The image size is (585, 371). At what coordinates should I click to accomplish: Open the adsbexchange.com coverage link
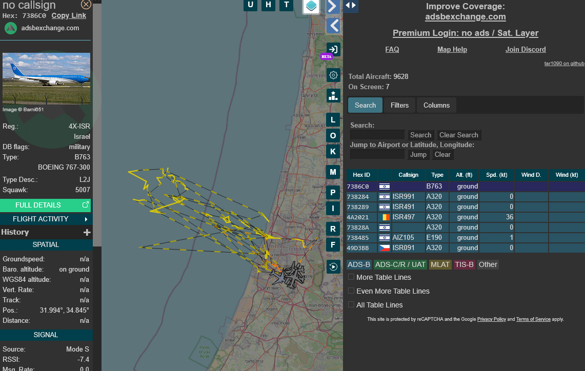click(x=465, y=17)
